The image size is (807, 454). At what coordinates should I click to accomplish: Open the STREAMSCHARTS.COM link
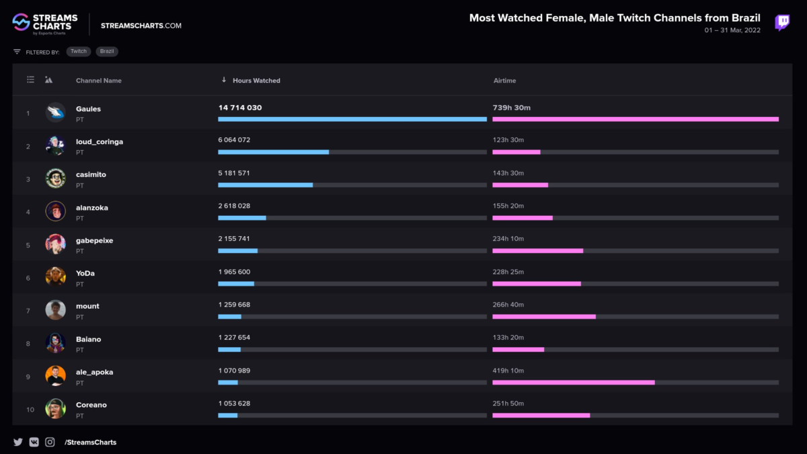[x=141, y=26]
